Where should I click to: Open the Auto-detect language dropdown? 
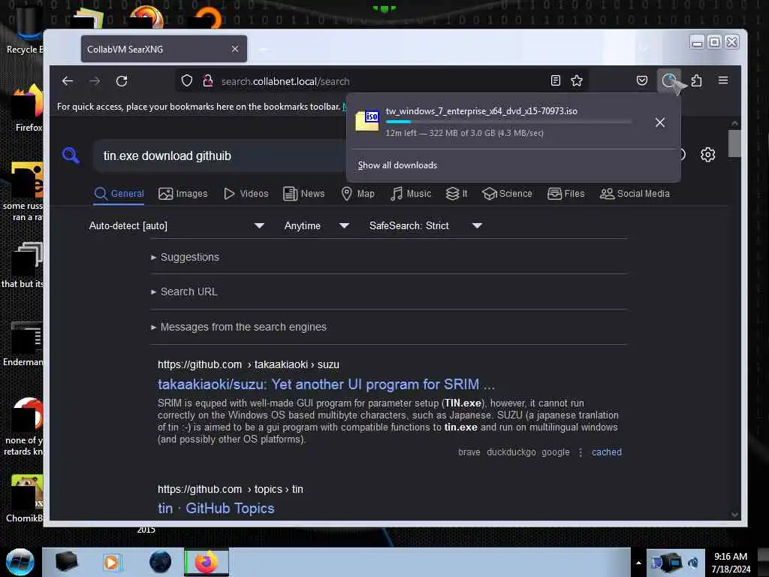pos(176,225)
